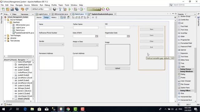Screen dimensions: 200x112
Task: Select the Text Area palette component
Action: point(183,30)
